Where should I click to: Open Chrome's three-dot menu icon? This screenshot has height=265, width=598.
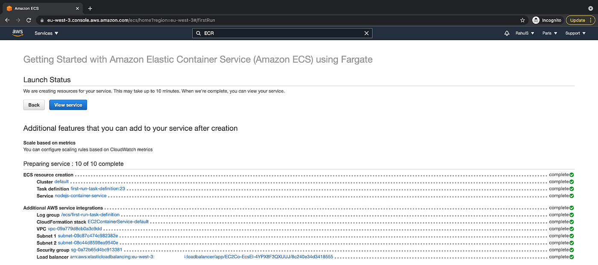tap(592, 20)
